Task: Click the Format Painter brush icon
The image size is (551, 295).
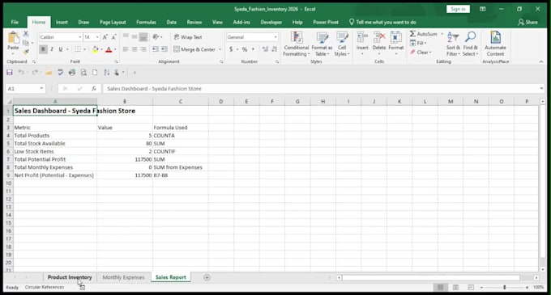Action: click(26, 52)
